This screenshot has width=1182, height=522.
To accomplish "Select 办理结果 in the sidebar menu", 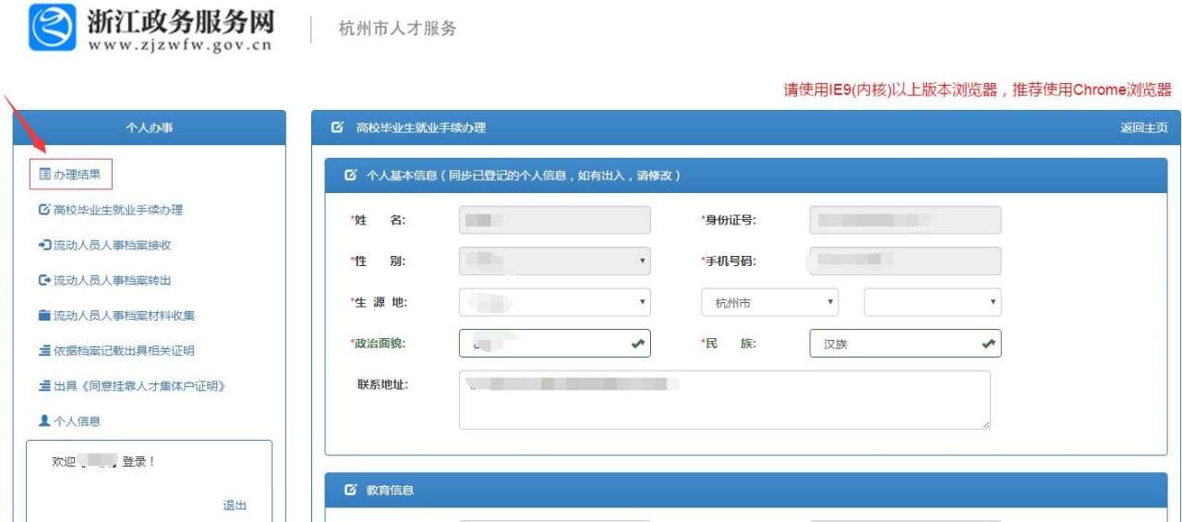I will [x=77, y=175].
